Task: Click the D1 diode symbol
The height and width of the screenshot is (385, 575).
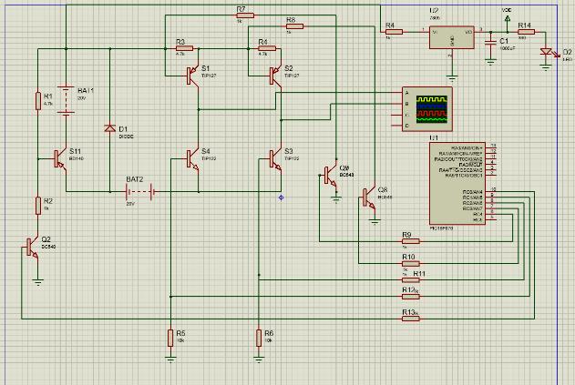Action: tap(110, 128)
